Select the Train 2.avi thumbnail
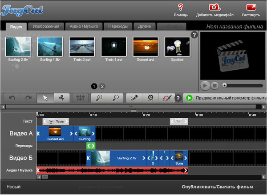The height and width of the screenshot is (195, 267). click(82, 47)
